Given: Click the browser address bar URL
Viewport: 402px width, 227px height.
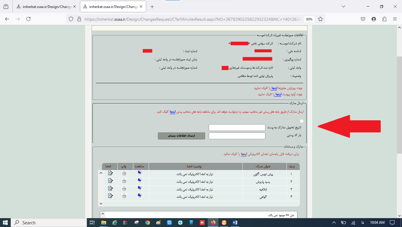Looking at the screenshot, I should (193, 19).
